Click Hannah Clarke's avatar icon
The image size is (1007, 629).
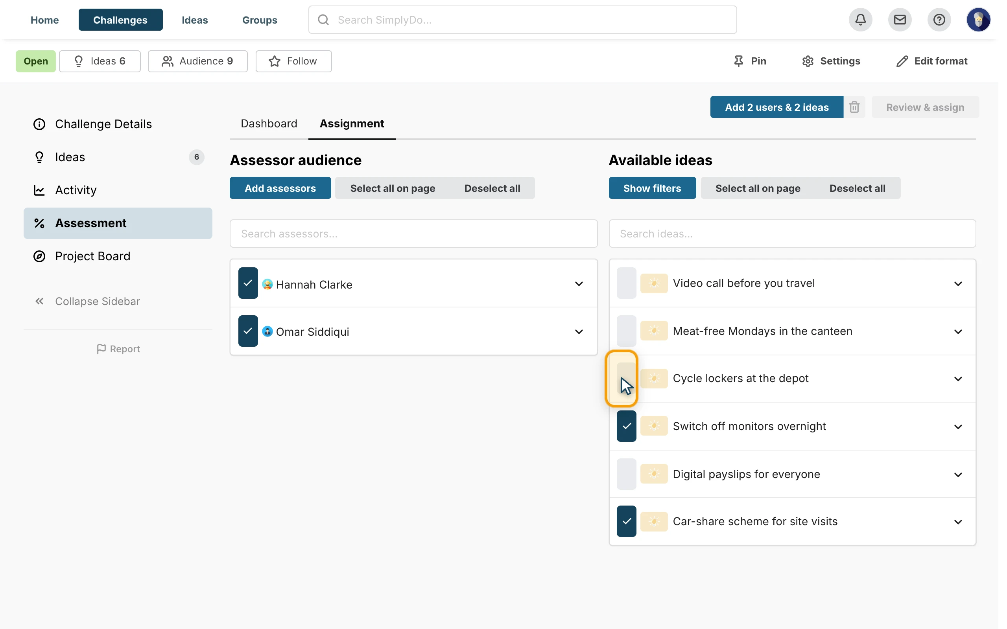[267, 284]
